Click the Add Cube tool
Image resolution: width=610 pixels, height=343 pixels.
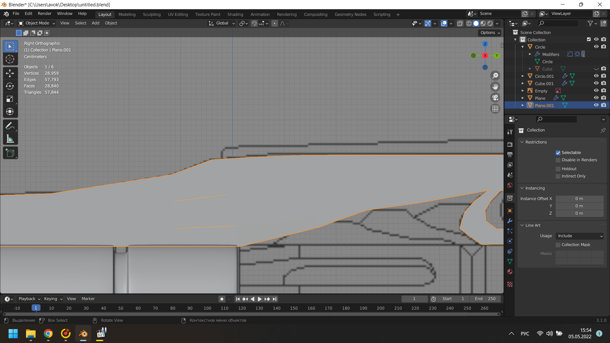(10, 153)
